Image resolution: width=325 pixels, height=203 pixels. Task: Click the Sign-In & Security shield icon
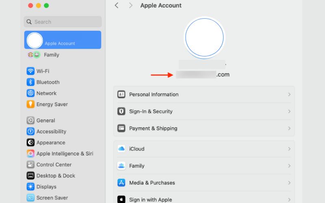pos(121,111)
